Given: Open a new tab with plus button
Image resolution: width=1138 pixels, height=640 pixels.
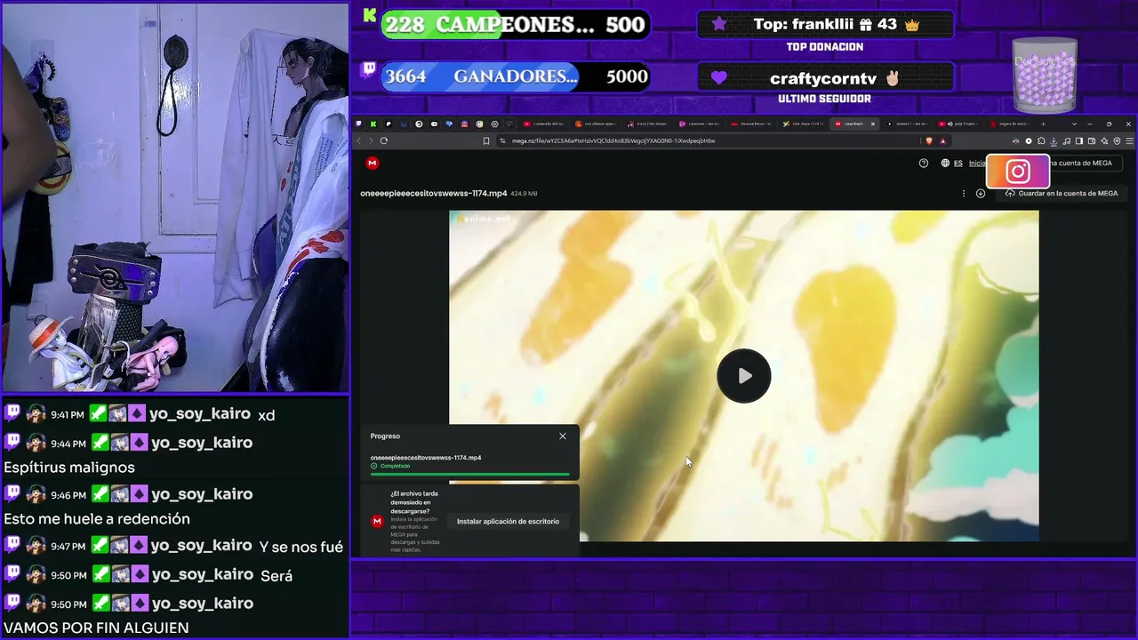Looking at the screenshot, I should click(1043, 124).
